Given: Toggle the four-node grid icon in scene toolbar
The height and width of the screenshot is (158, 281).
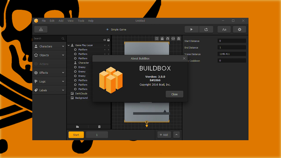Looking at the screenshot, I should tap(157, 38).
